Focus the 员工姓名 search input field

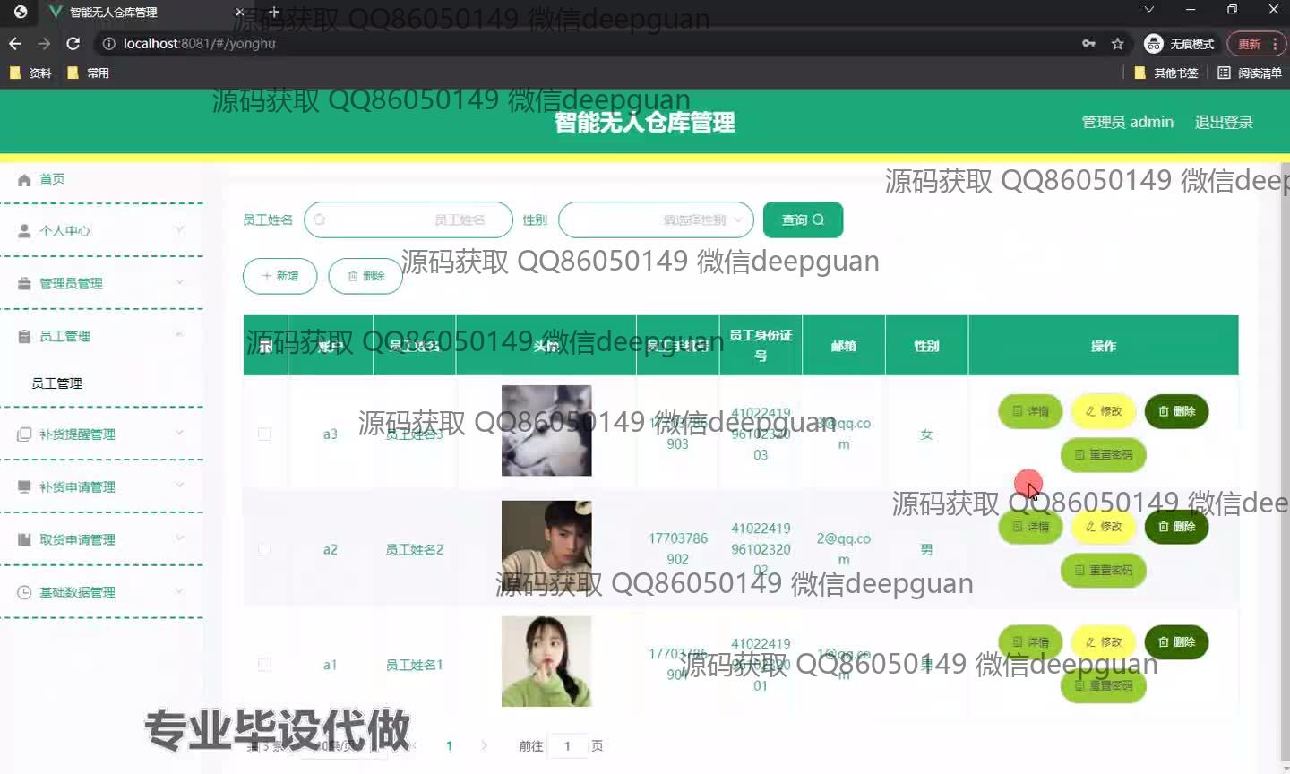pos(408,220)
